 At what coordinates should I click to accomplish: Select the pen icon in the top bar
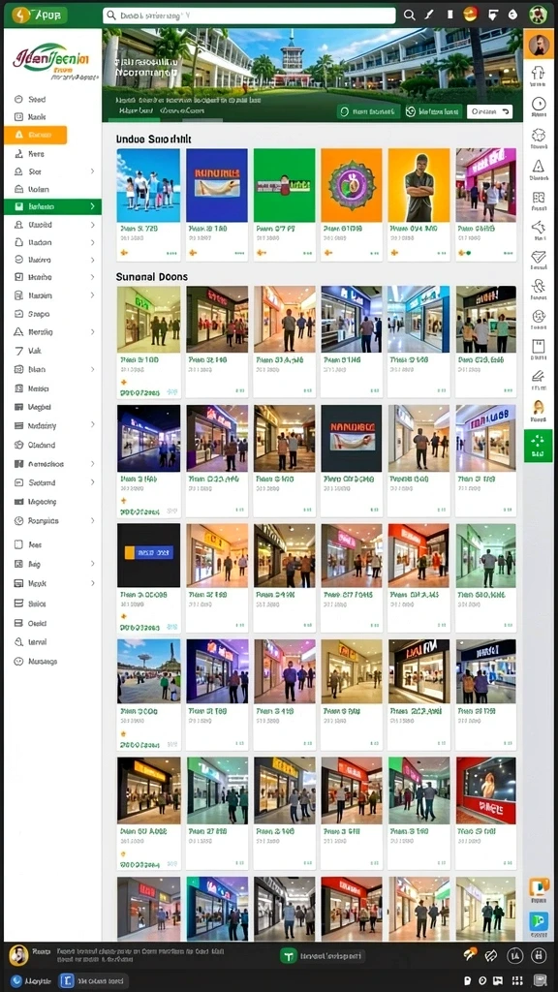[429, 15]
